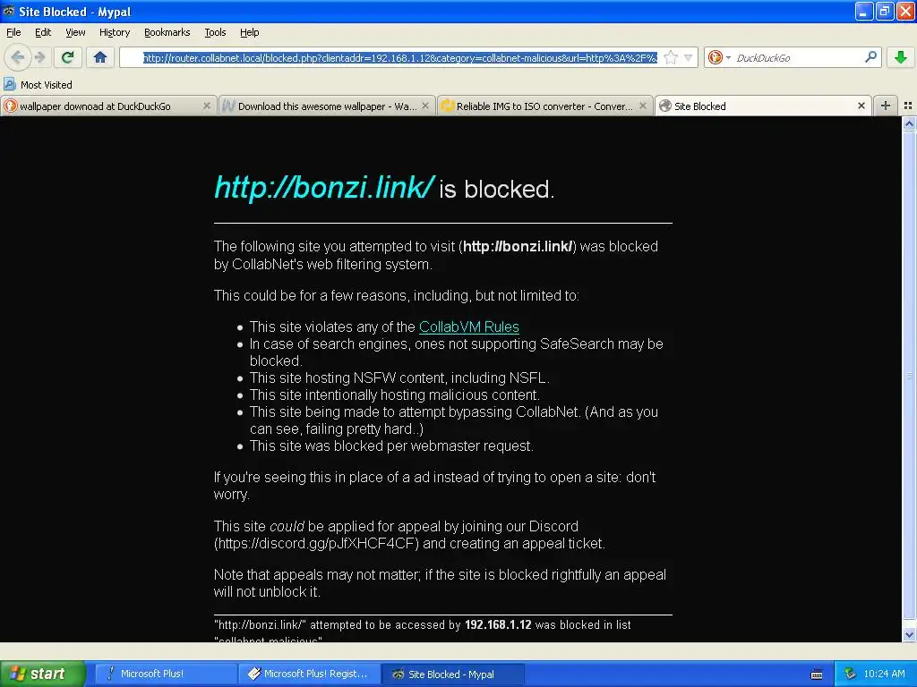Open the View menu

[75, 32]
